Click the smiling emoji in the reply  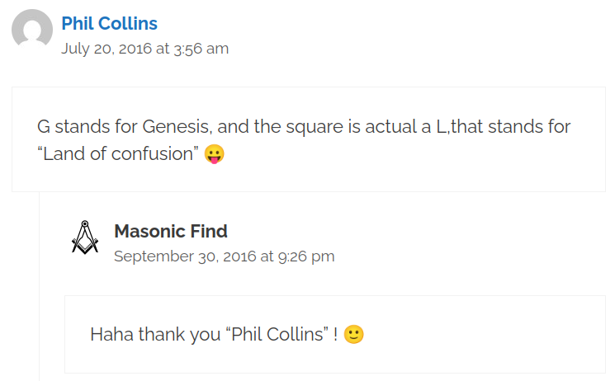354,334
